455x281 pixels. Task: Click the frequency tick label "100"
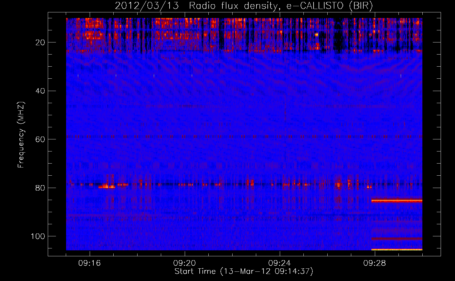[x=38, y=236]
